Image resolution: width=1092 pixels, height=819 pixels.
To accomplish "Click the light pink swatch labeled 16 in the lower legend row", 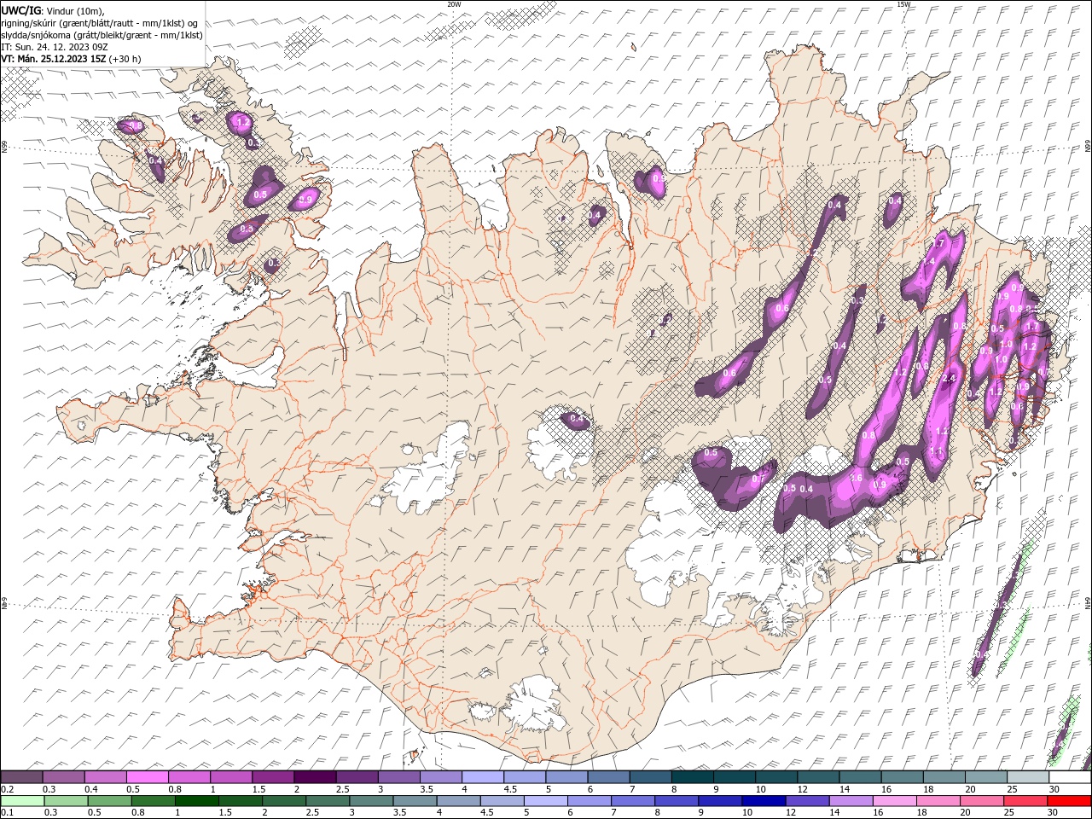I will point(896,801).
